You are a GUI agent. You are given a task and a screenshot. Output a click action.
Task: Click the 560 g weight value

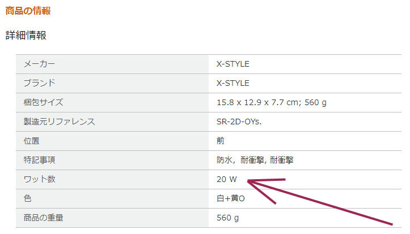click(x=227, y=218)
